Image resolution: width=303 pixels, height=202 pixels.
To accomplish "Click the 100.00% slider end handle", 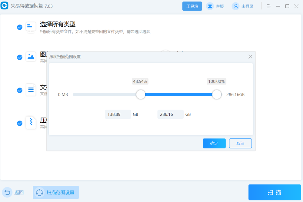I will pyautogui.click(x=217, y=94).
